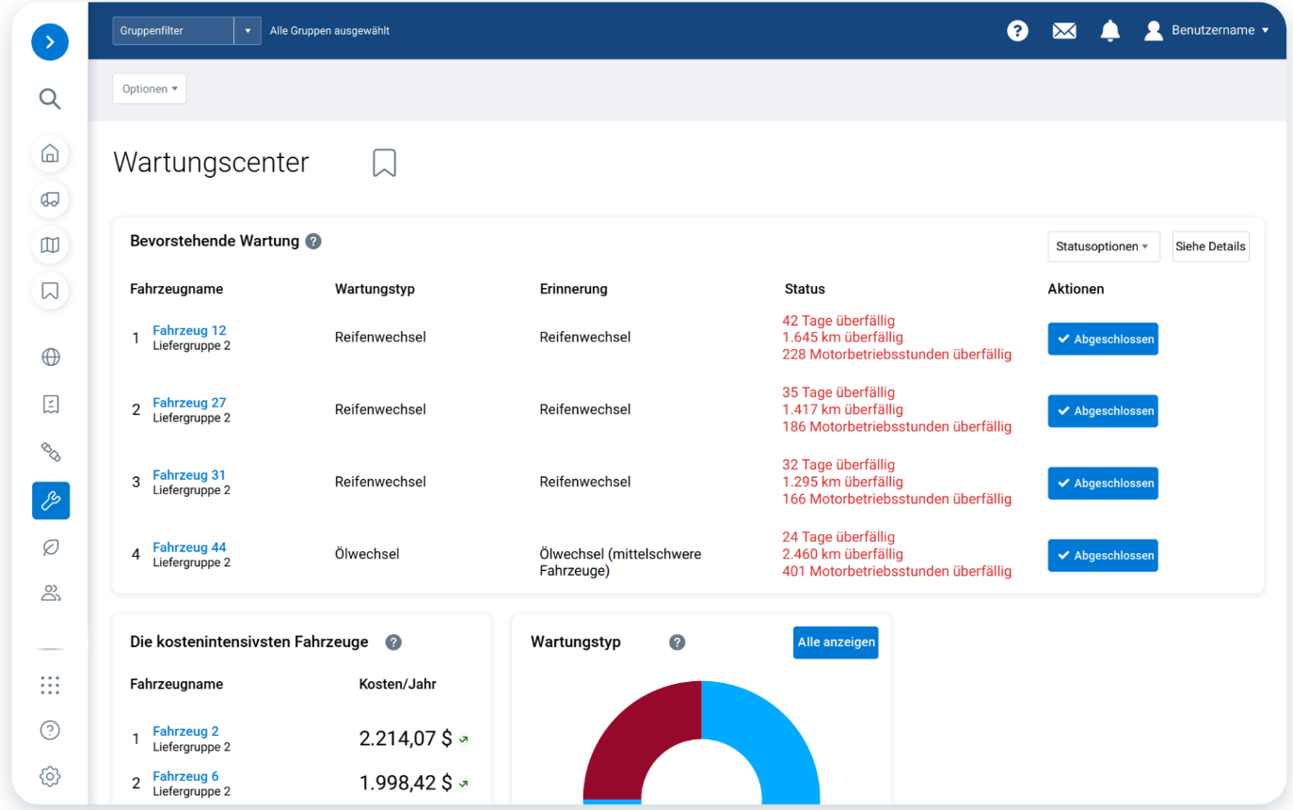Open the Statusoptionen dropdown
This screenshot has height=810, width=1293.
(1103, 246)
